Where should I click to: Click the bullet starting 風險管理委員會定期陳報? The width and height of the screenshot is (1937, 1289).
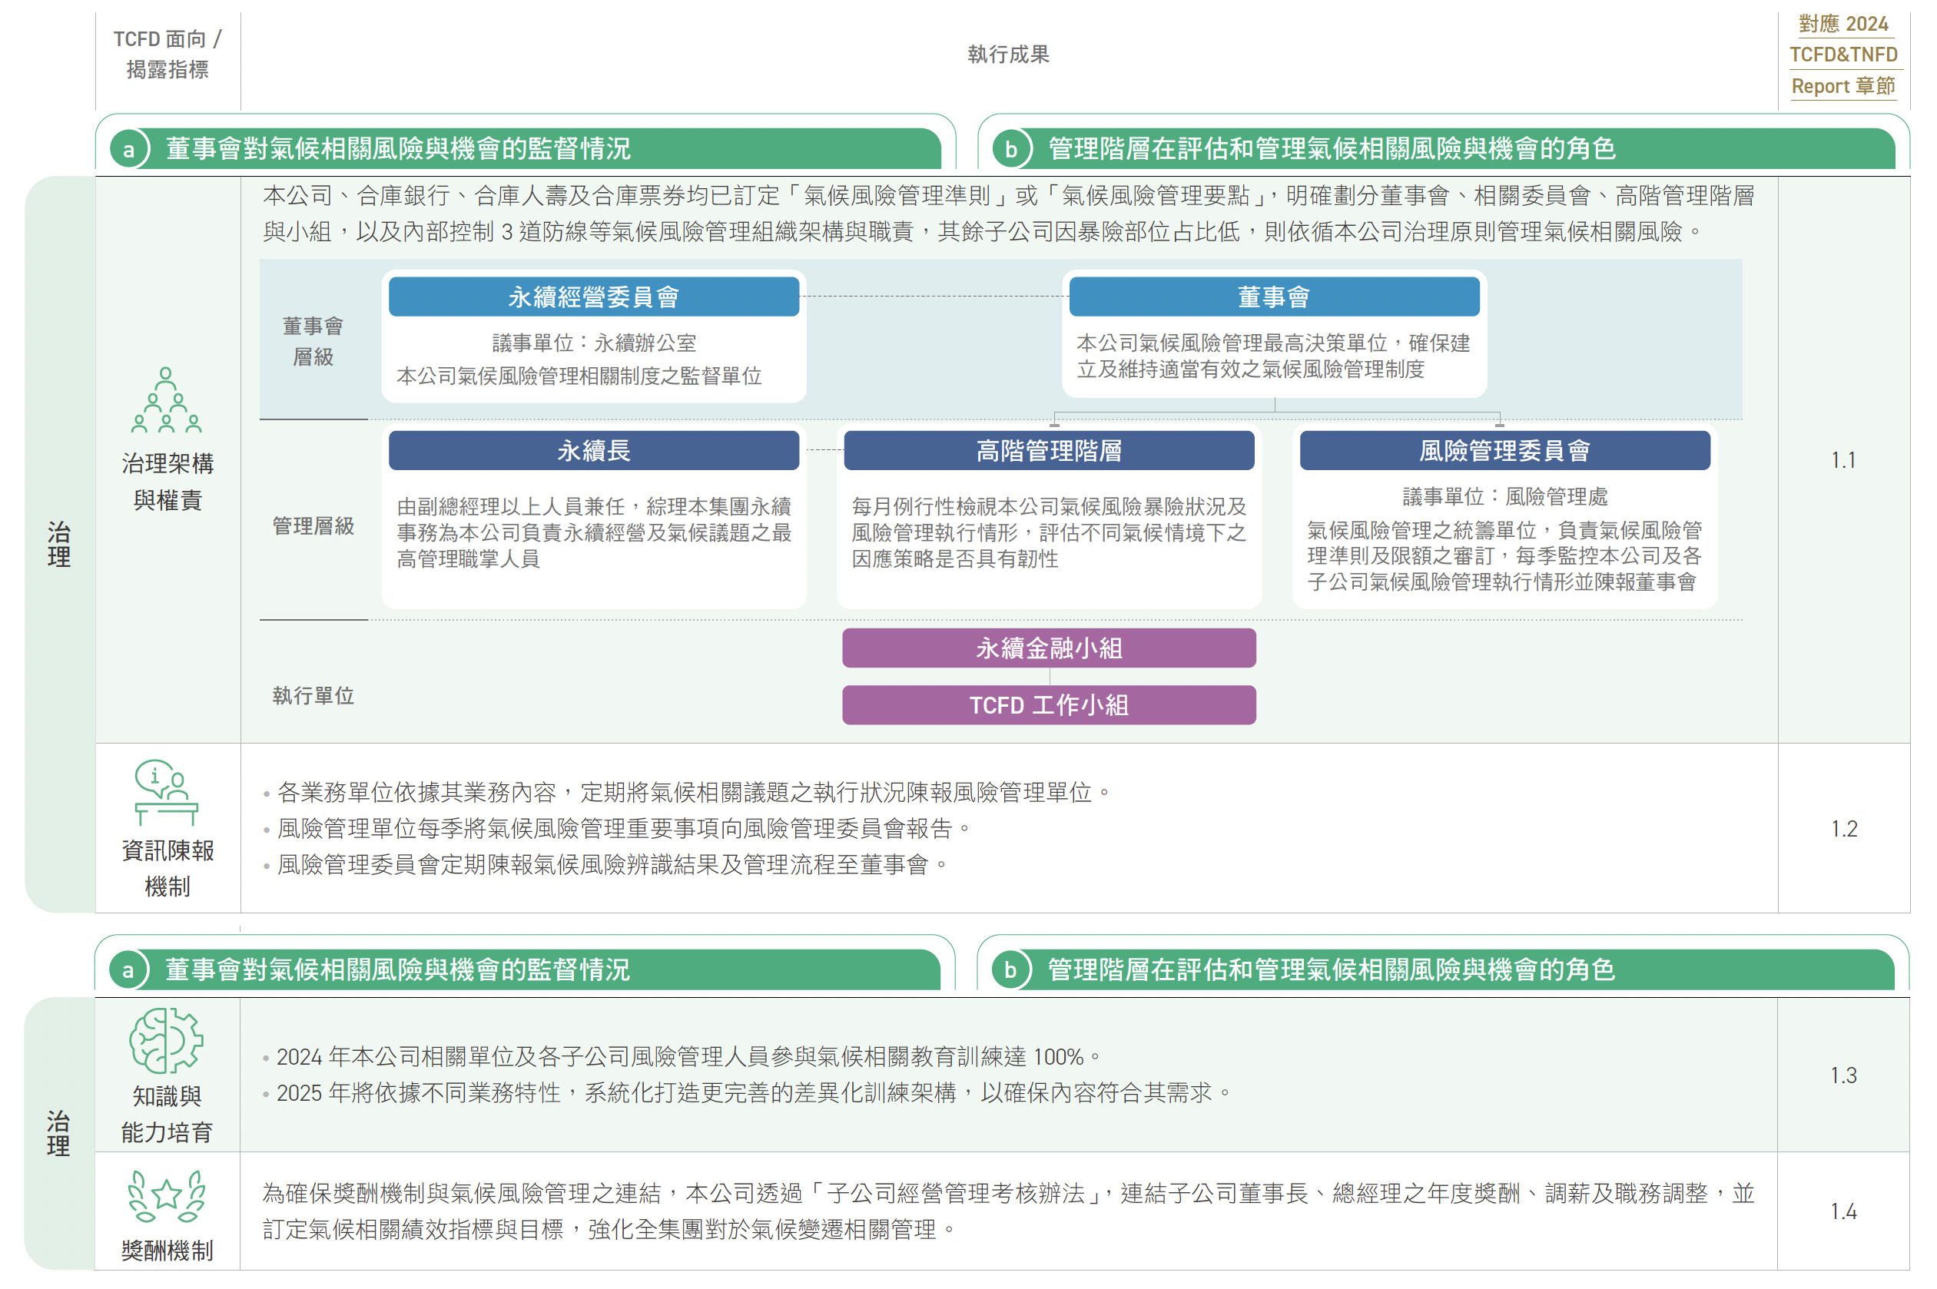(605, 865)
